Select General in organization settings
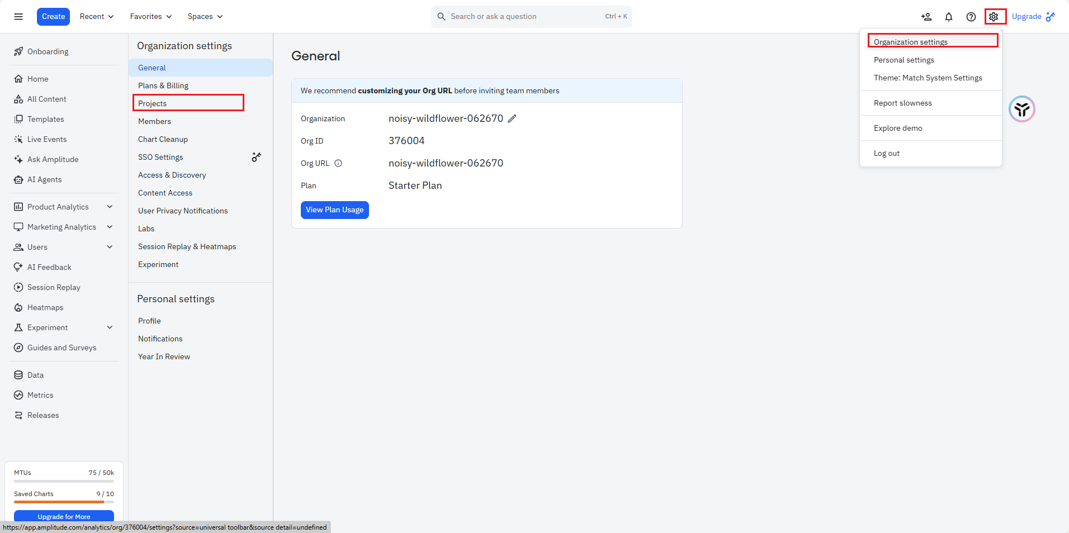Screen dimensions: 1069x533 pos(201,68)
